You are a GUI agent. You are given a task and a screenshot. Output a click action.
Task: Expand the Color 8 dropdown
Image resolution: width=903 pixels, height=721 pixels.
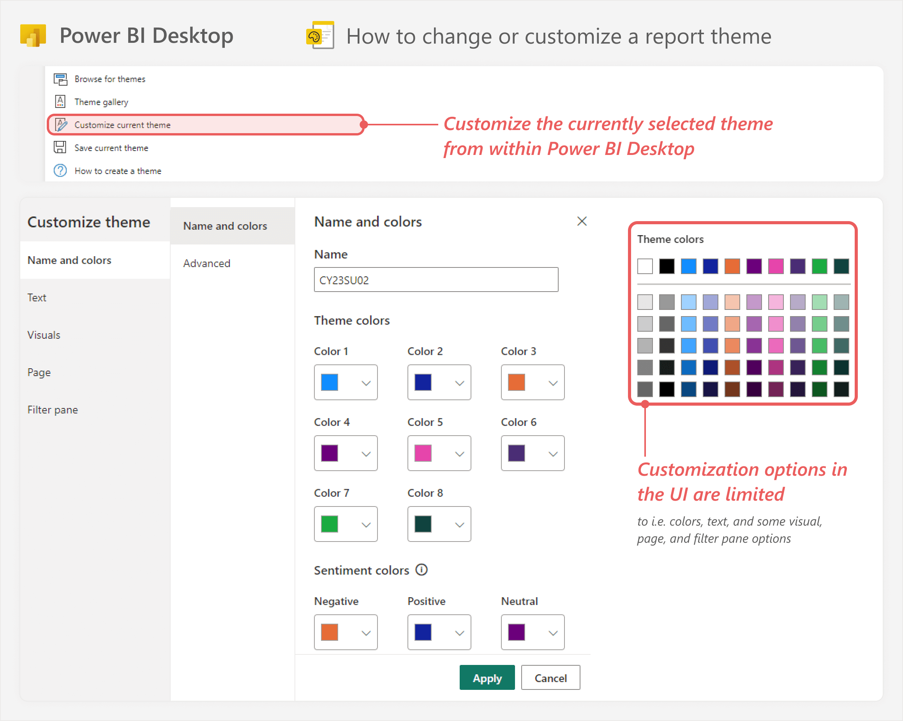coord(439,524)
